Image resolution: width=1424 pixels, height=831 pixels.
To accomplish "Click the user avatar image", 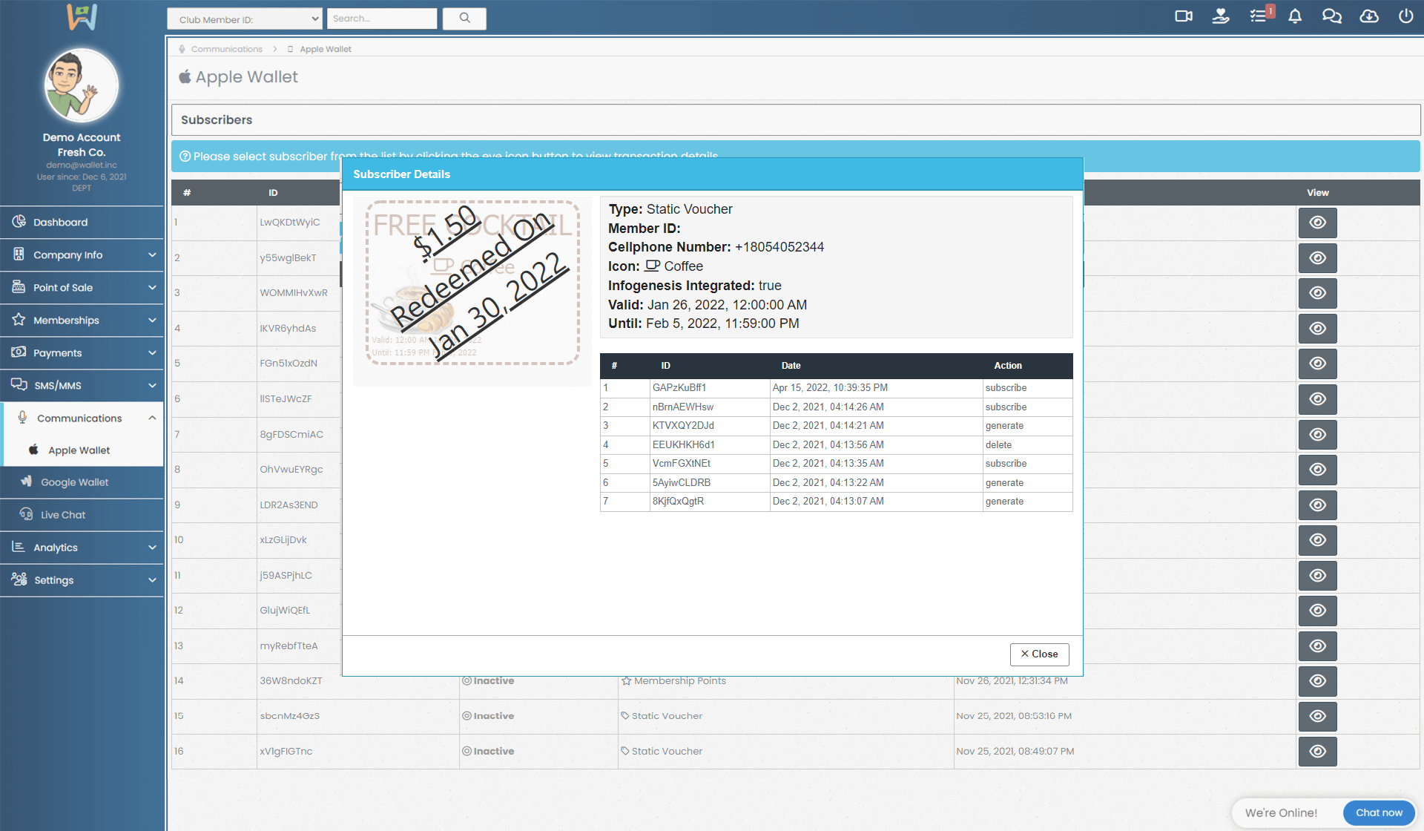I will 81,86.
